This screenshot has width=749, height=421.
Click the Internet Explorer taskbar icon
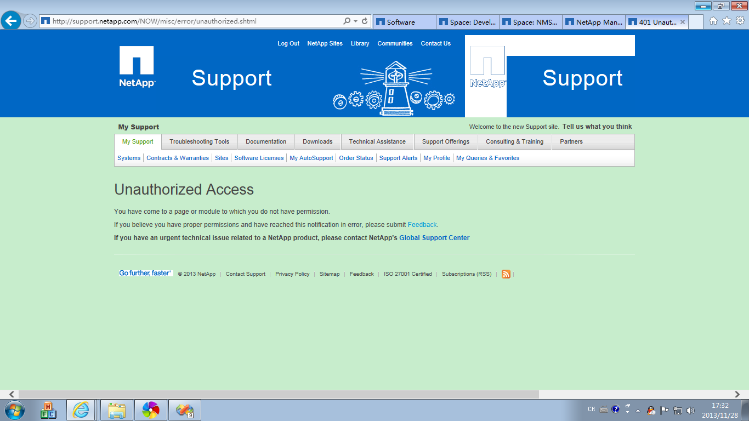82,410
